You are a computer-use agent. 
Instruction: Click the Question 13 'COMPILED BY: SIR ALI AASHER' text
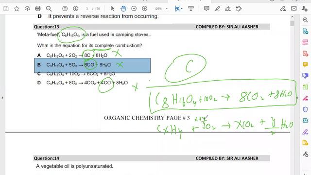pyautogui.click(x=227, y=27)
